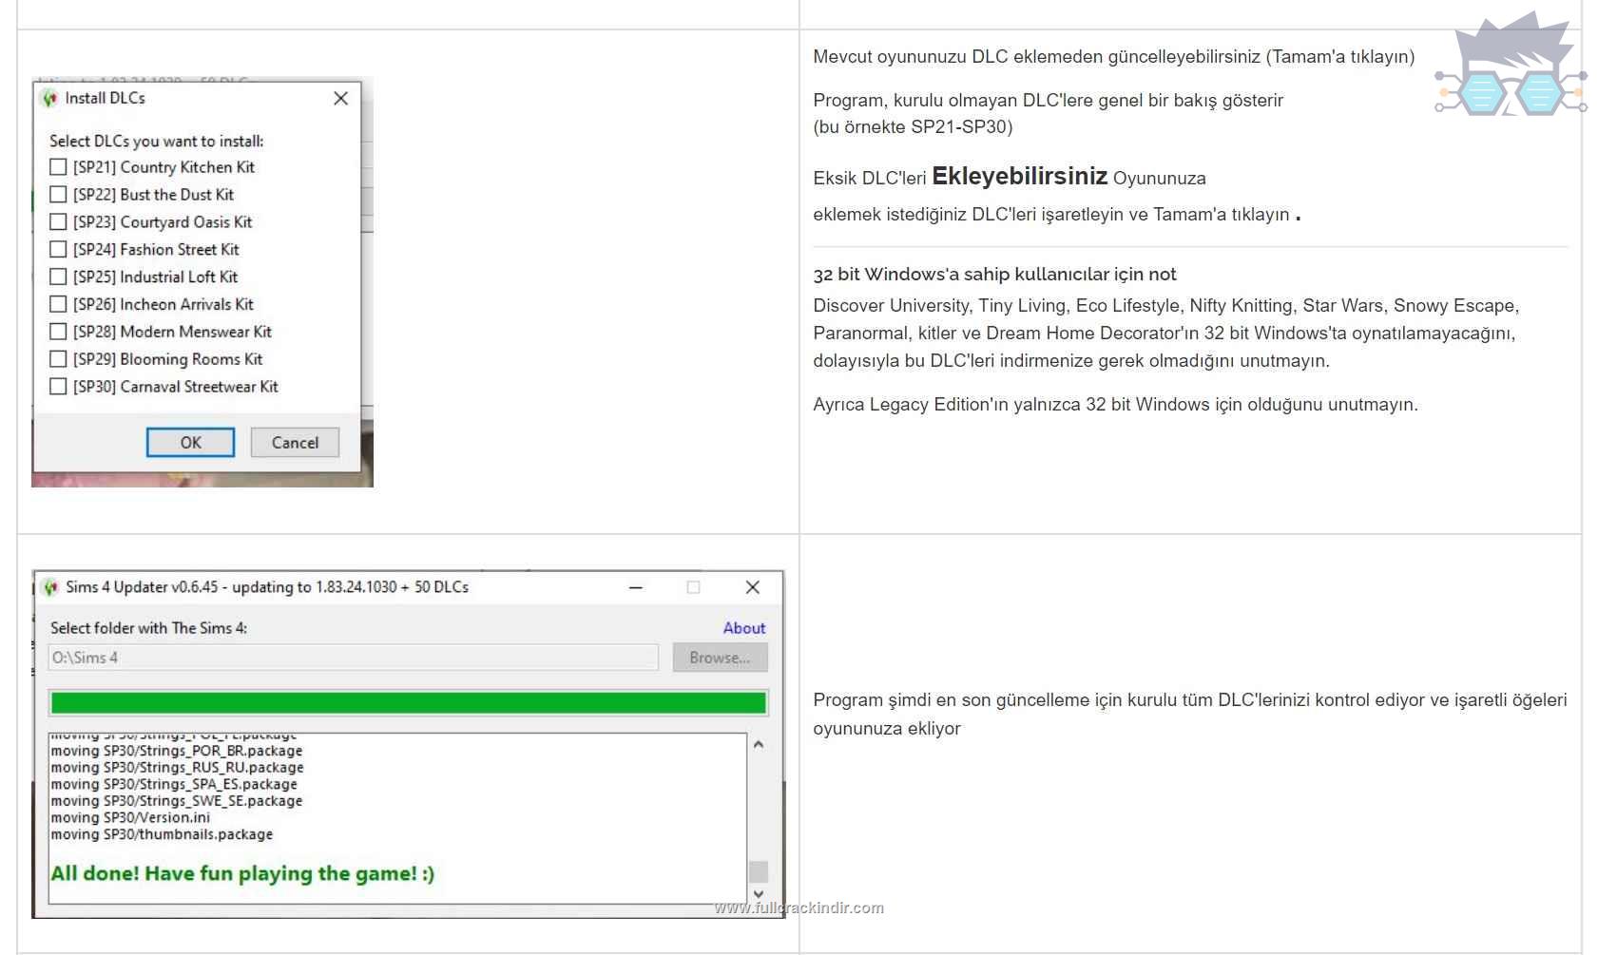Click the bold word 'Ekleyebilirsiniz'
This screenshot has height=955, width=1598.
click(x=1020, y=176)
